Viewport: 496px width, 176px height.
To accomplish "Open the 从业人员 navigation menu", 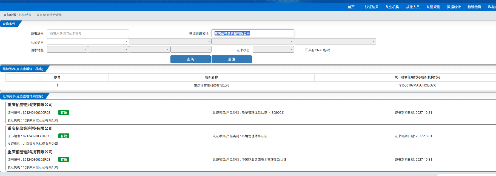I will 413,7.
